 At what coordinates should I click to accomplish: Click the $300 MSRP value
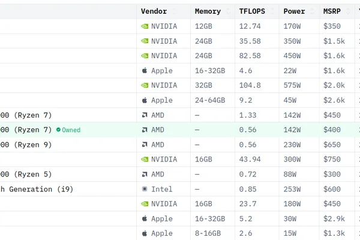[332, 175]
